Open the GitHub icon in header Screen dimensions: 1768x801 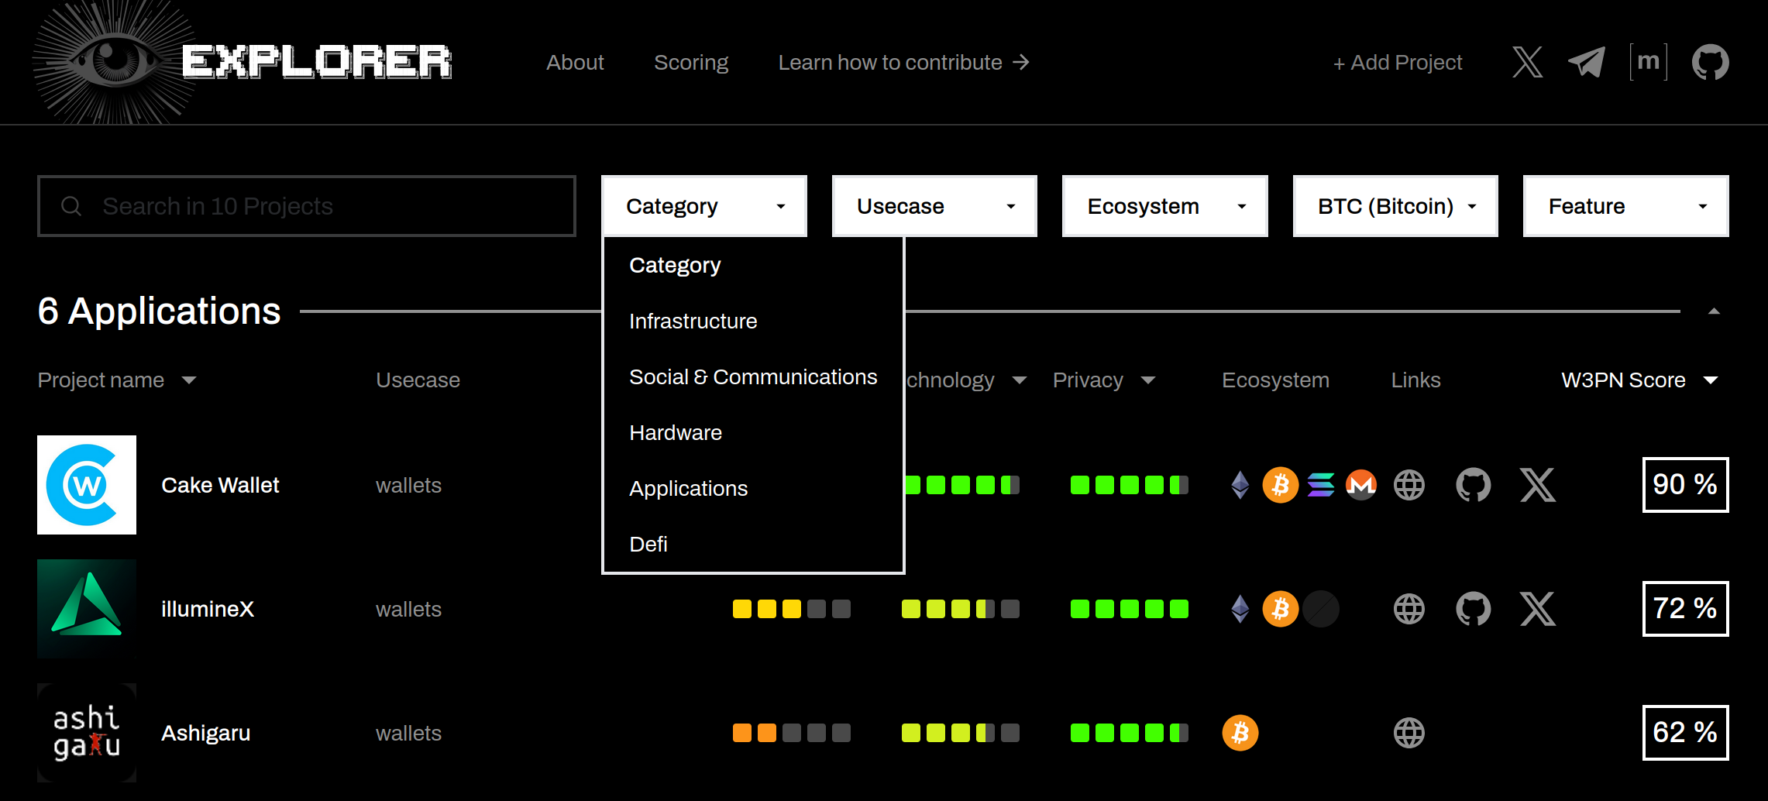(x=1710, y=62)
